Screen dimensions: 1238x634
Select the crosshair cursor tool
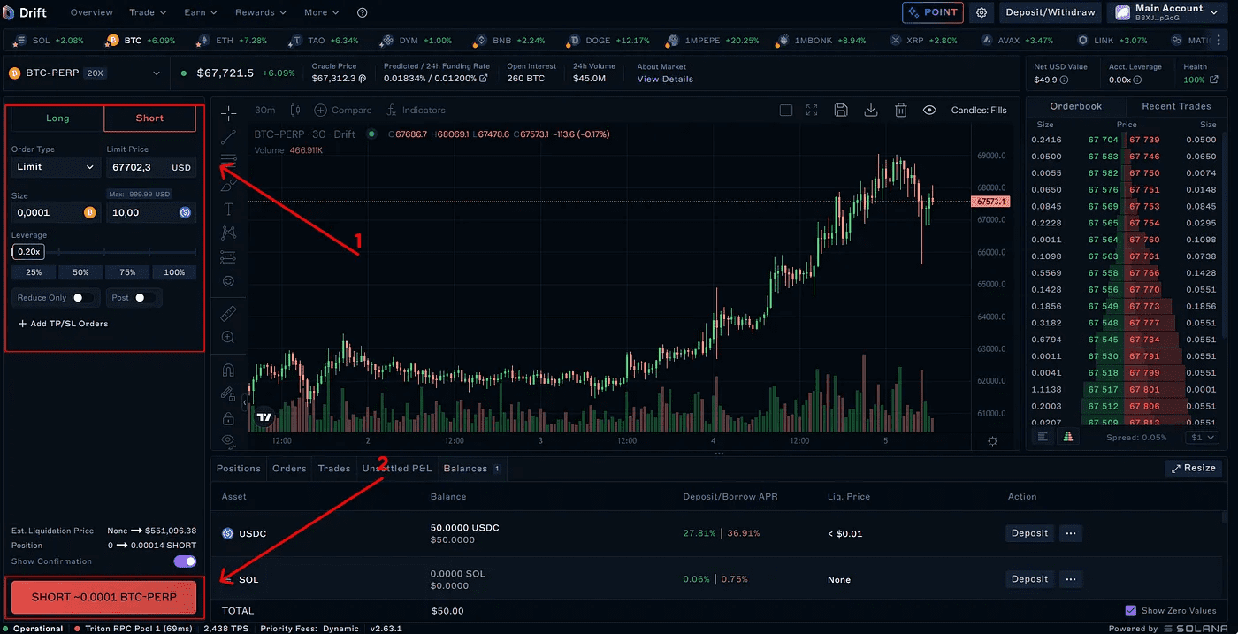pos(229,112)
